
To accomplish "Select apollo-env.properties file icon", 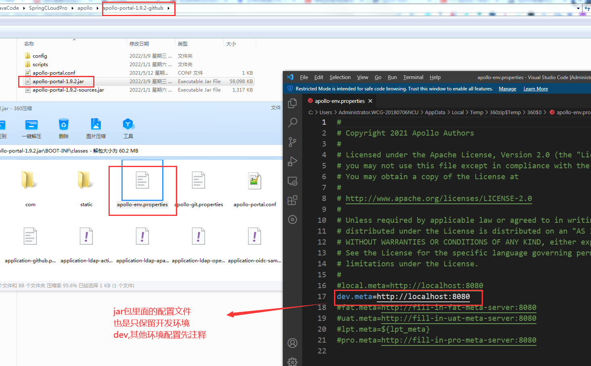I will click(142, 180).
